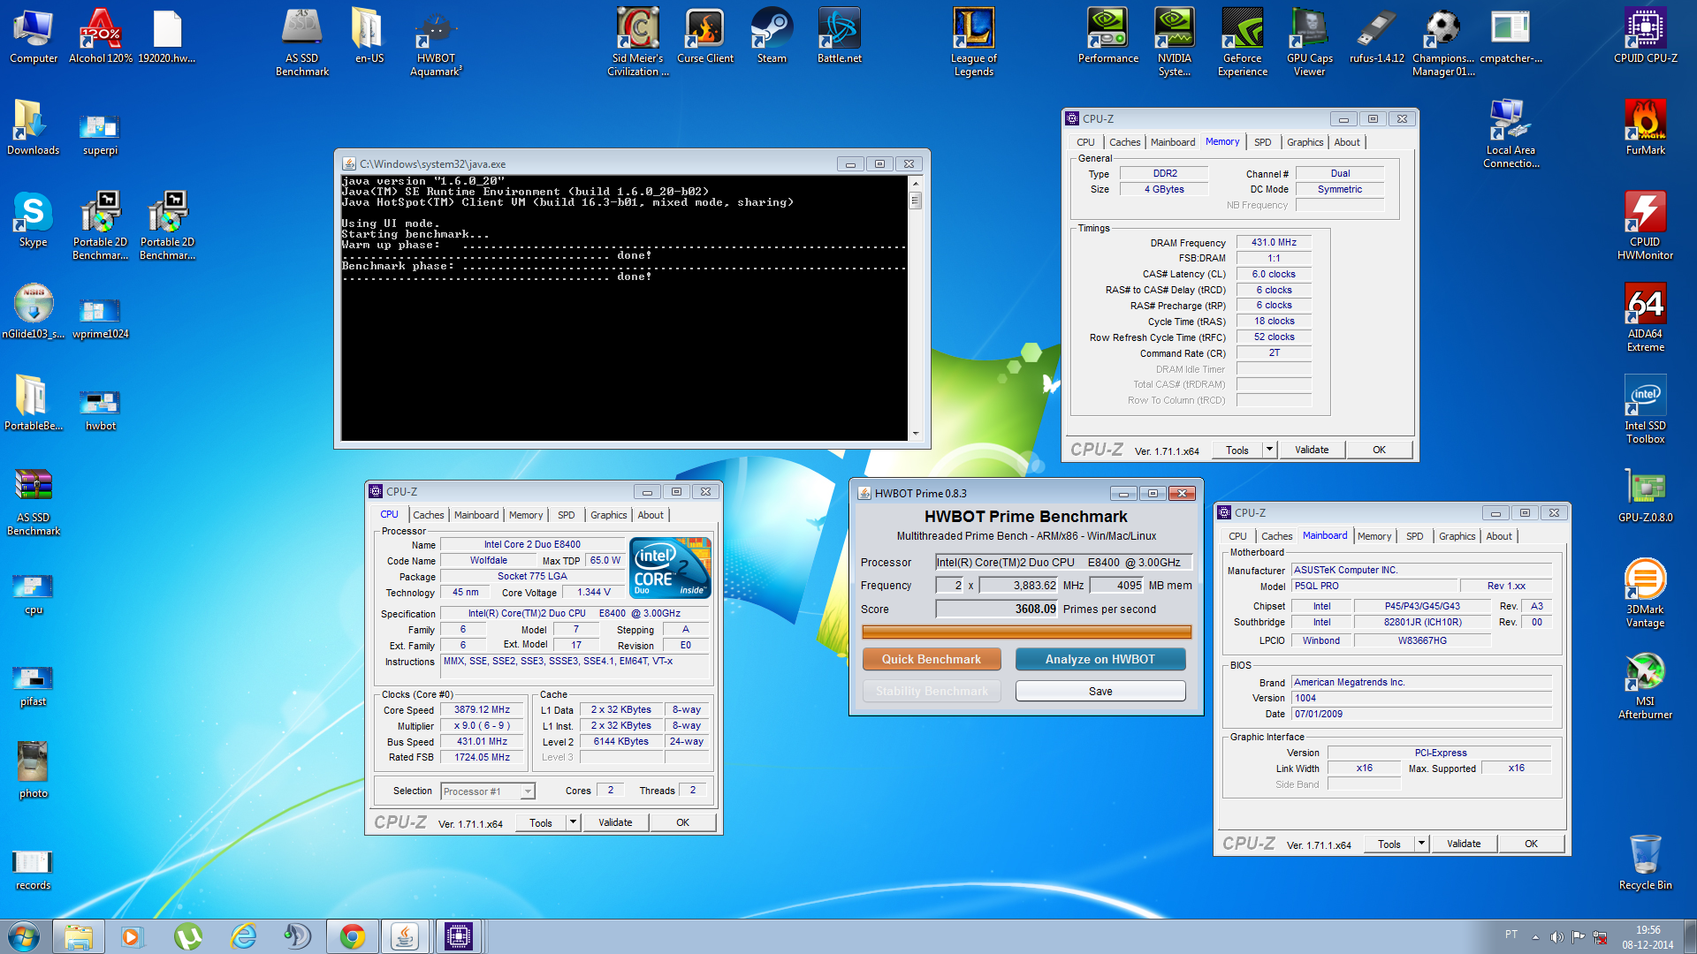Click the Processor name field in HWBOT Prime
Viewport: 1697px width, 954px height.
click(x=1063, y=562)
